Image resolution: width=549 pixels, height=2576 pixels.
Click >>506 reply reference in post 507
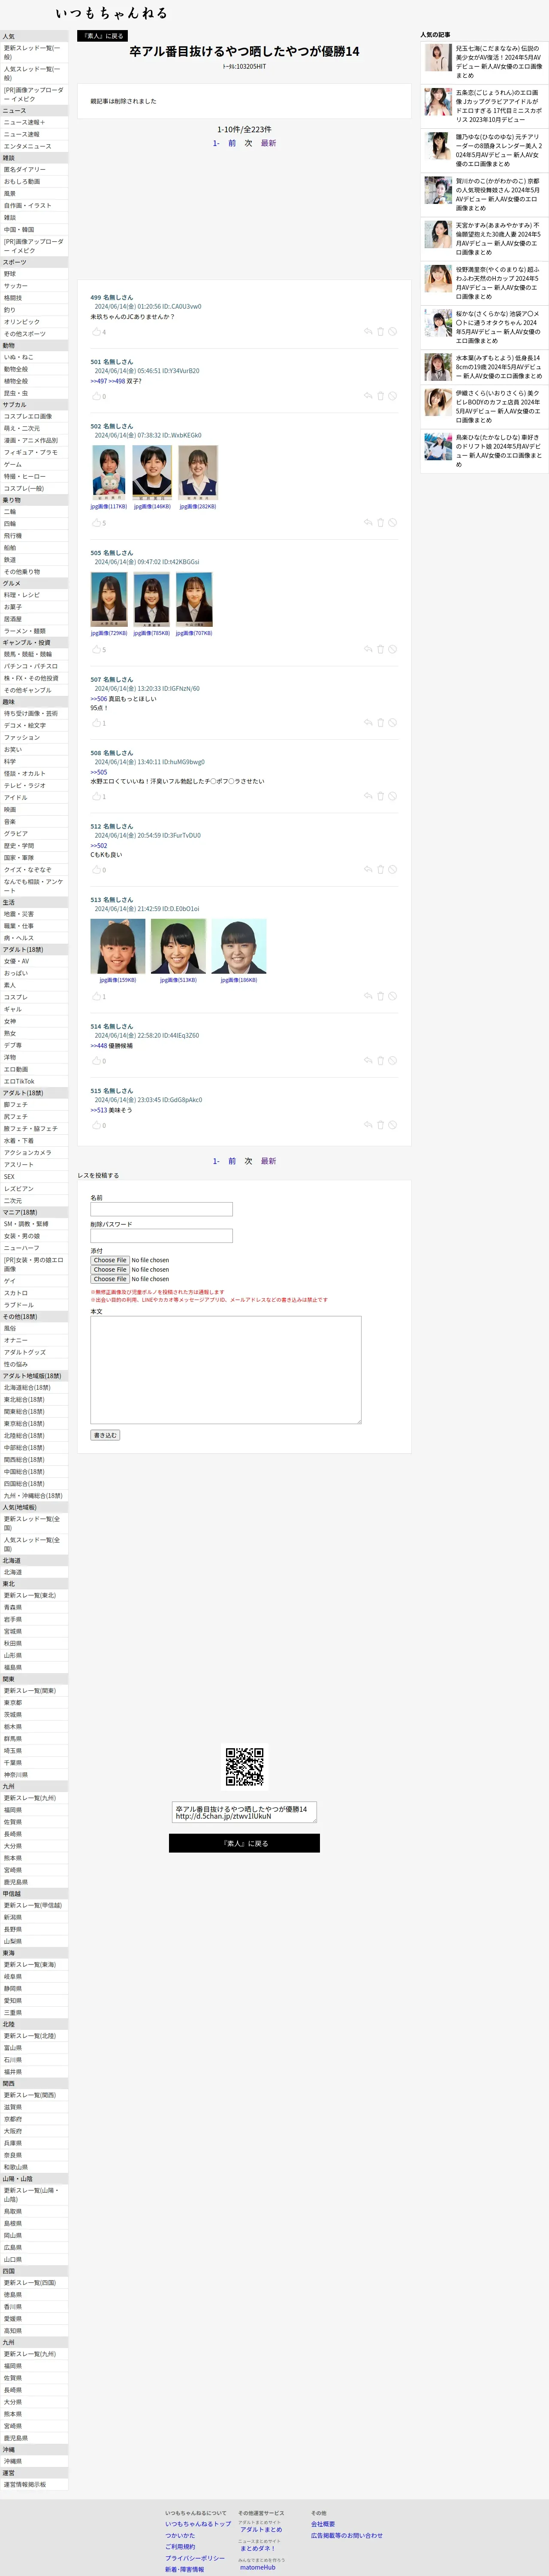(x=99, y=699)
